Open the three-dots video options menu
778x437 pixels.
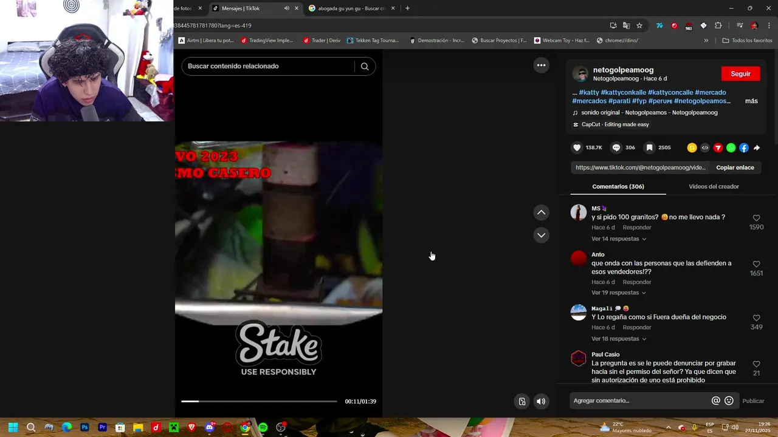pyautogui.click(x=541, y=65)
